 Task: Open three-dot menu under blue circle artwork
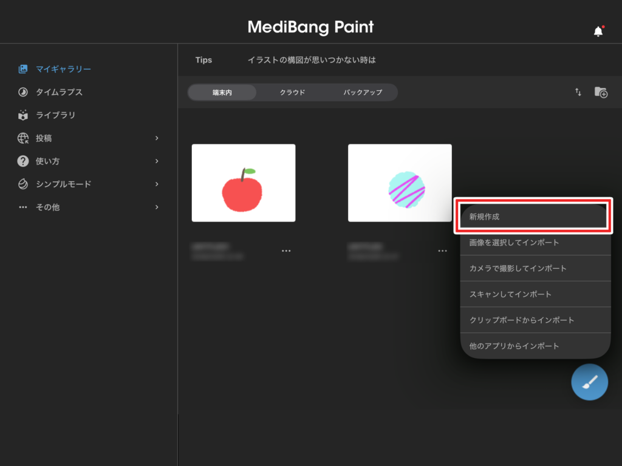(x=442, y=251)
